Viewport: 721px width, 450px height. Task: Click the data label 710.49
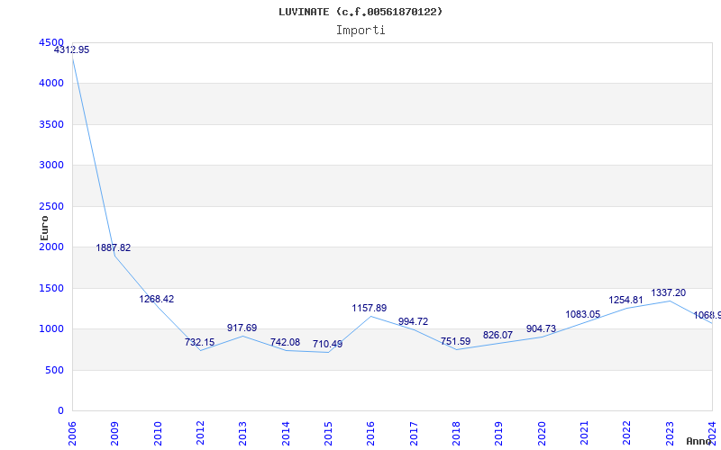(327, 344)
